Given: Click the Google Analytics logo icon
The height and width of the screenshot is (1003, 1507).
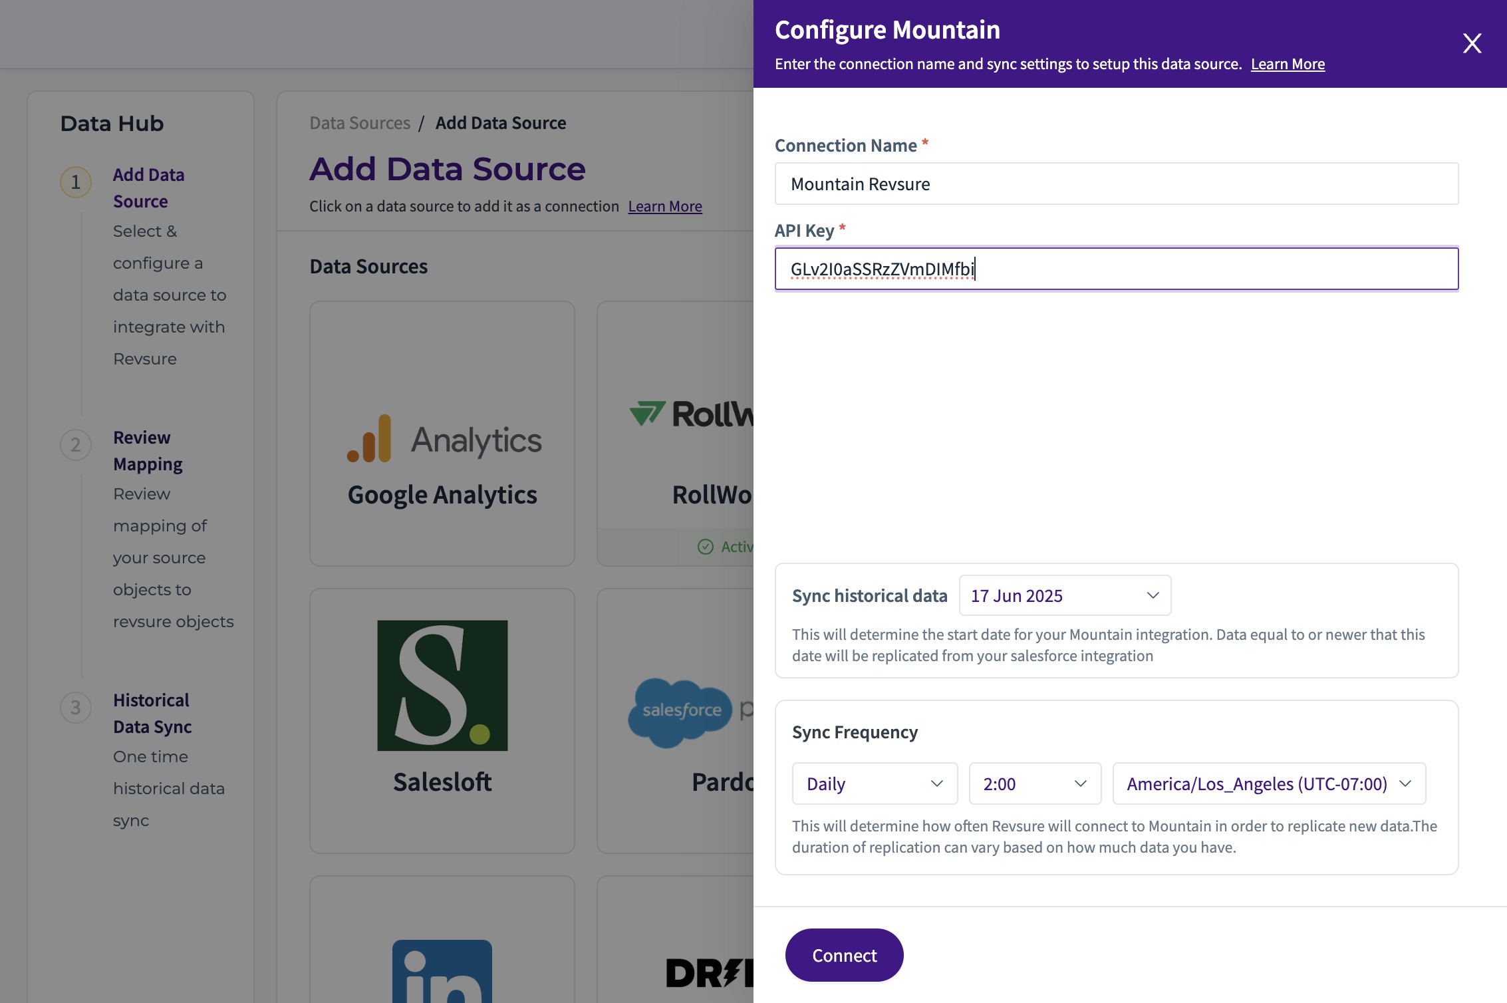Looking at the screenshot, I should [370, 439].
